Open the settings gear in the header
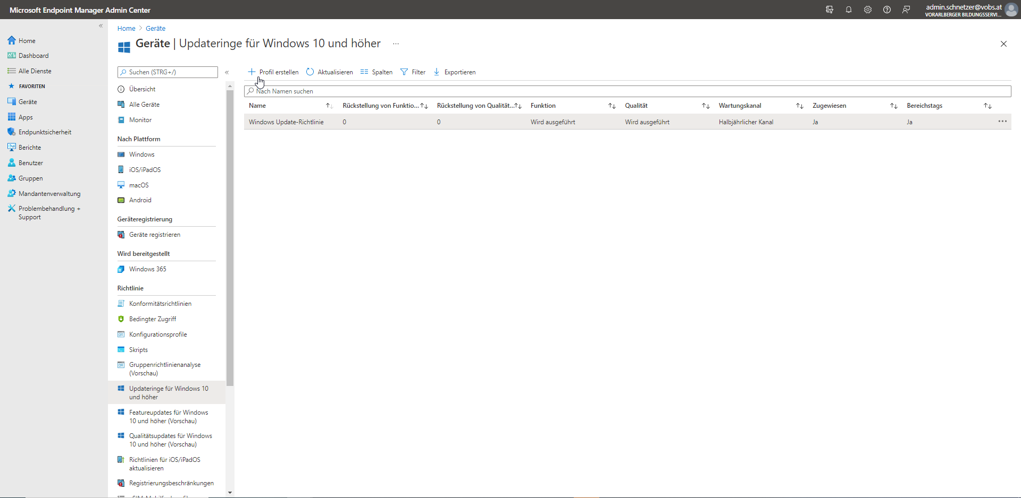The width and height of the screenshot is (1021, 498). (x=868, y=10)
